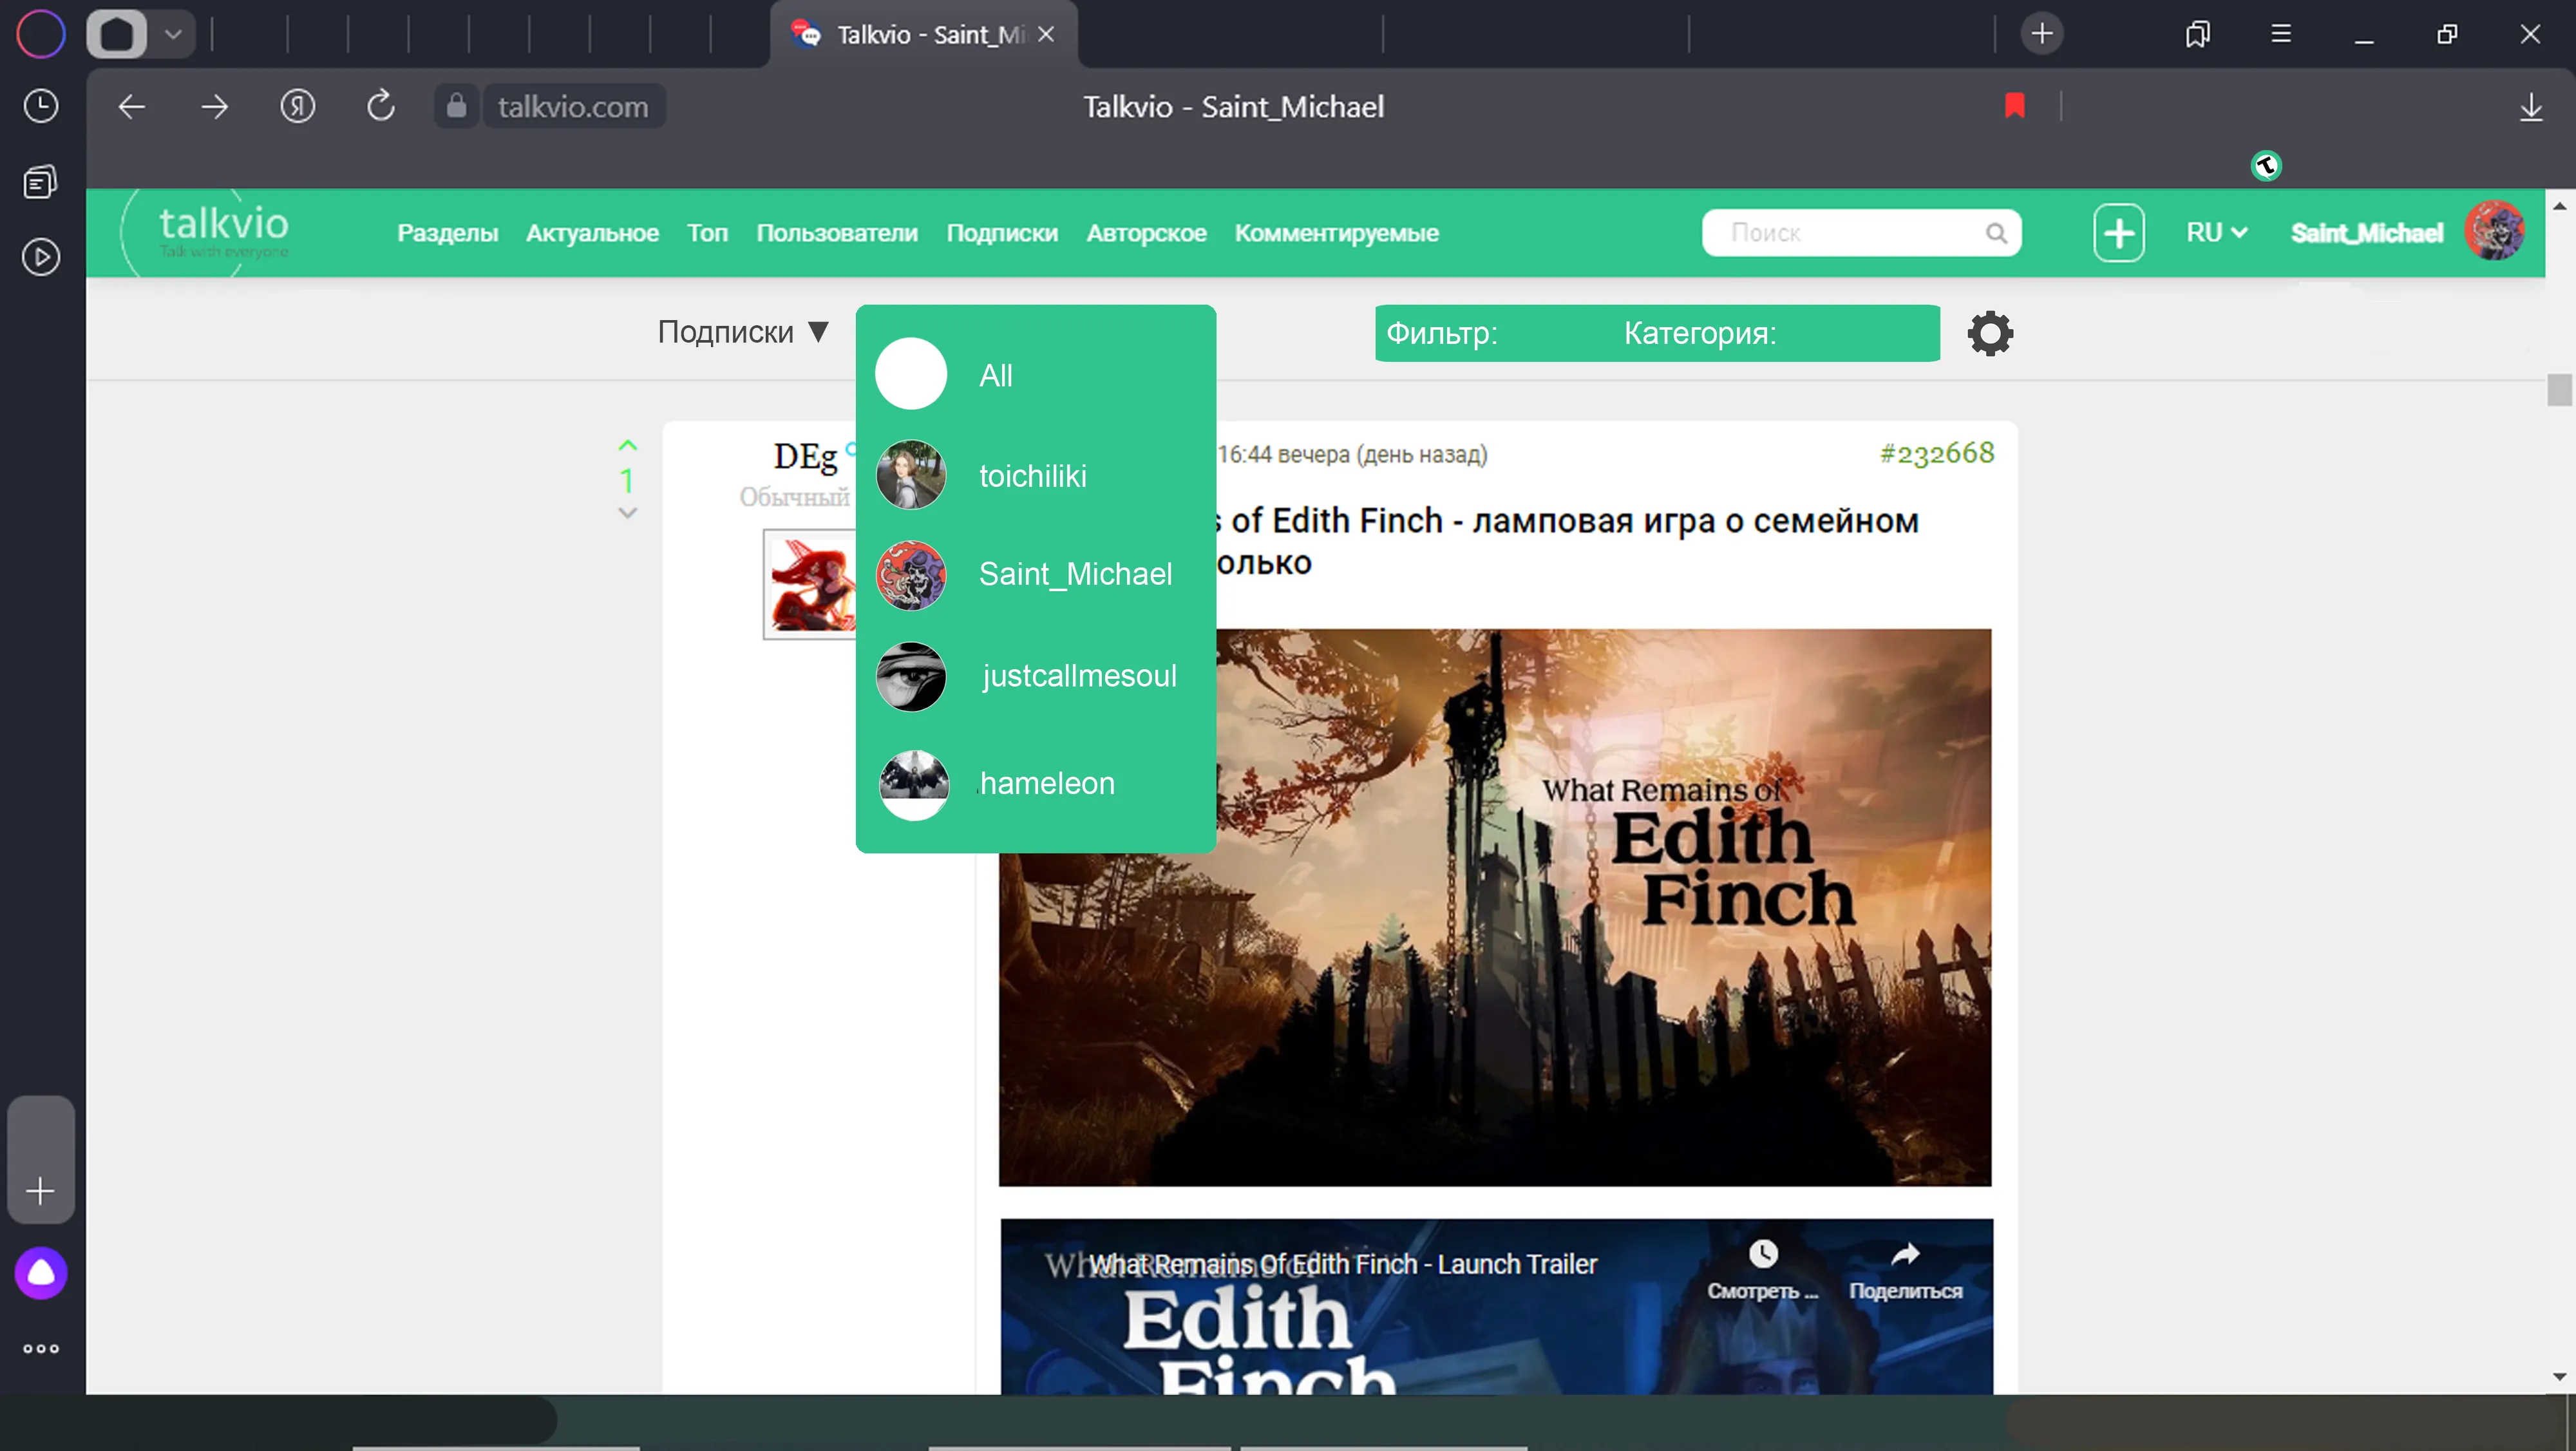The width and height of the screenshot is (2576, 1451).
Task: Switch to the tab-group square button
Action: point(117,34)
